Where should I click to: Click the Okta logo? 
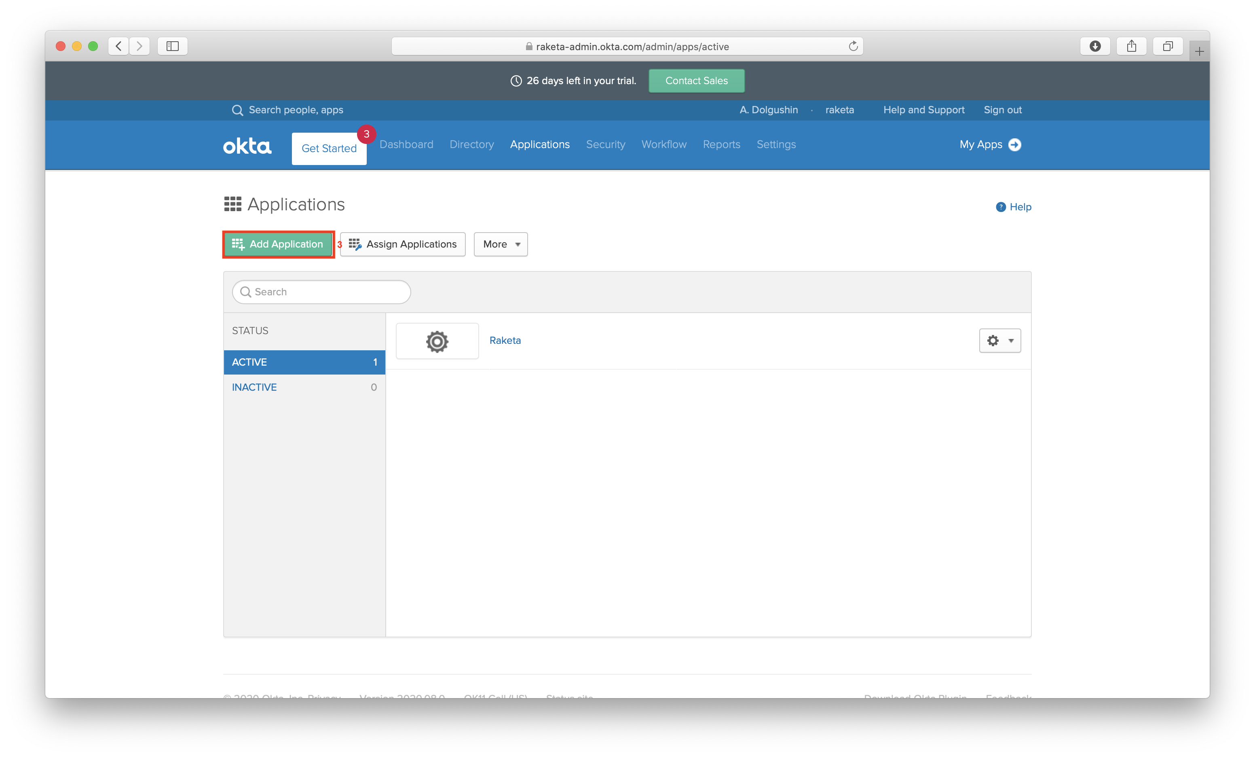coord(247,146)
